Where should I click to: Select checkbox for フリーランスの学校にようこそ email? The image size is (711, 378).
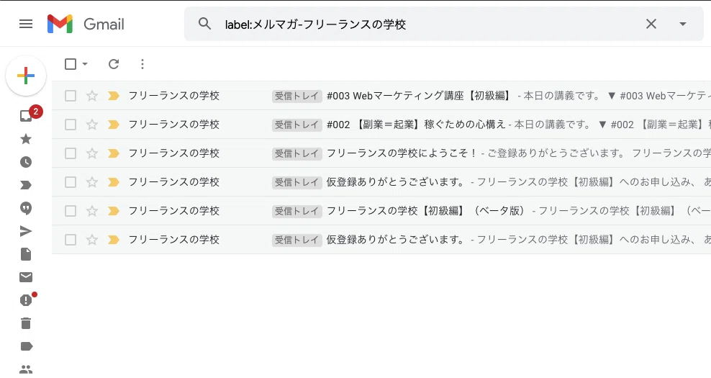(x=71, y=153)
